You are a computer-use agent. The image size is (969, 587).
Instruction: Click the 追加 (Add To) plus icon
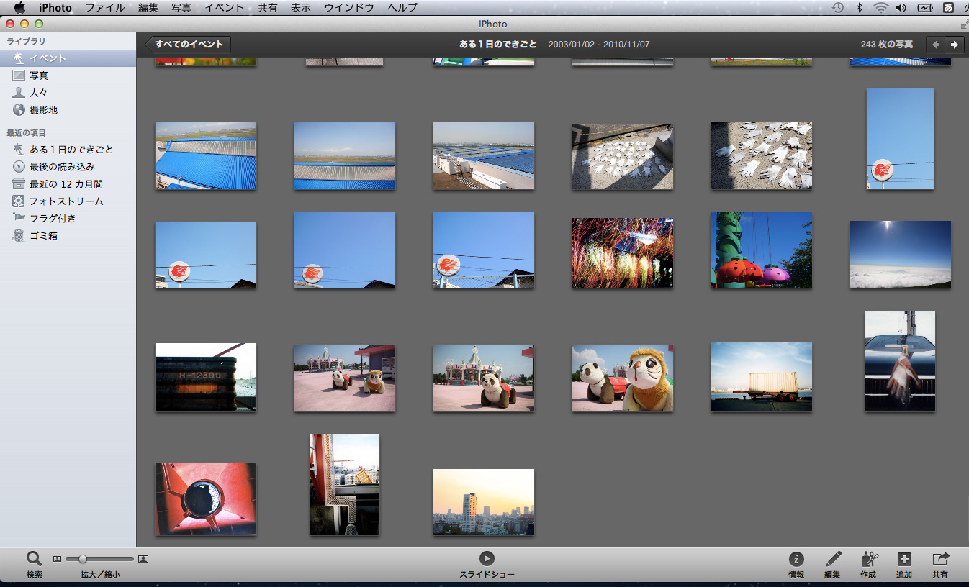click(903, 559)
